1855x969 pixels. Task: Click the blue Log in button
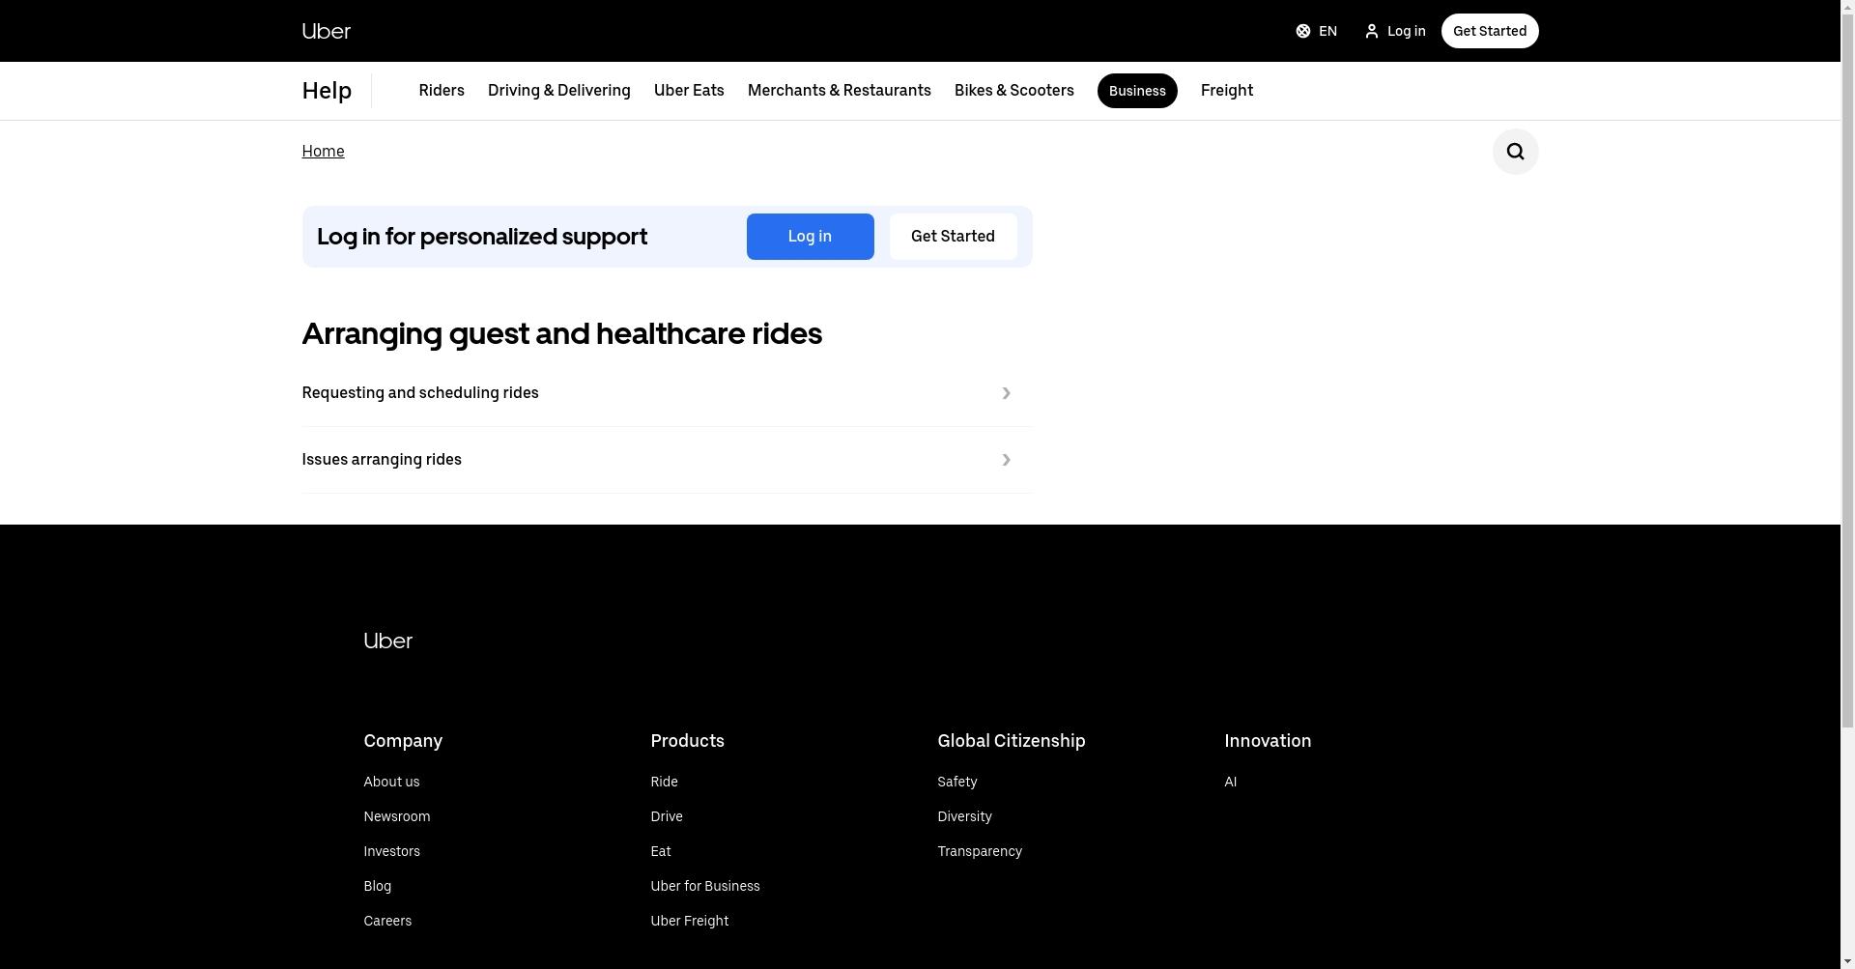[x=810, y=237]
